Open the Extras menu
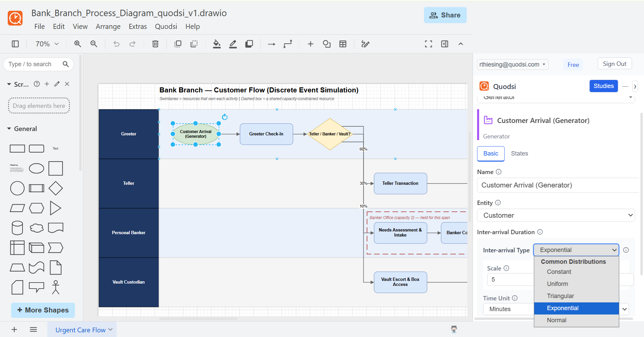The width and height of the screenshot is (644, 337). [x=138, y=27]
